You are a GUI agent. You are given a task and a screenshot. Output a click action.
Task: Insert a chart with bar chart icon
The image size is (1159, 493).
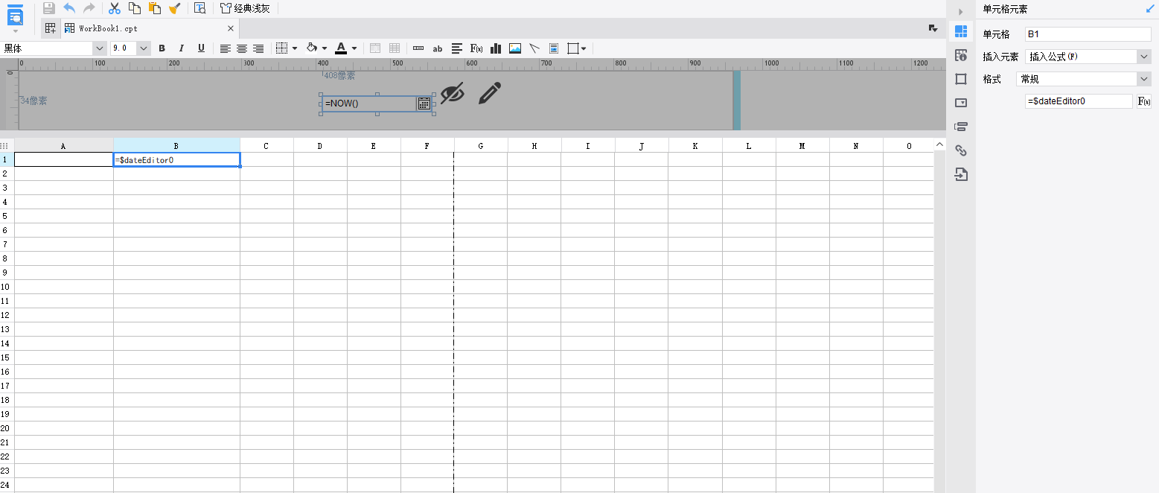coord(496,48)
